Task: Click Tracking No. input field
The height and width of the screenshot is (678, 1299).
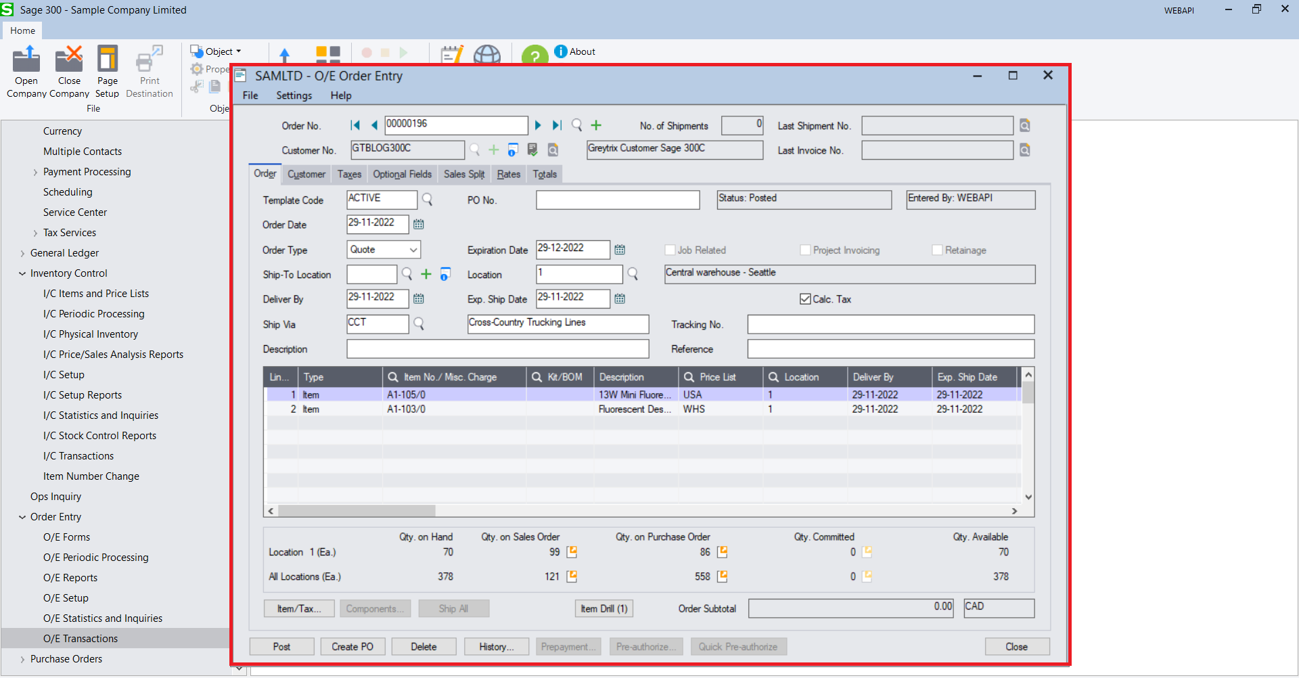Action: (890, 325)
